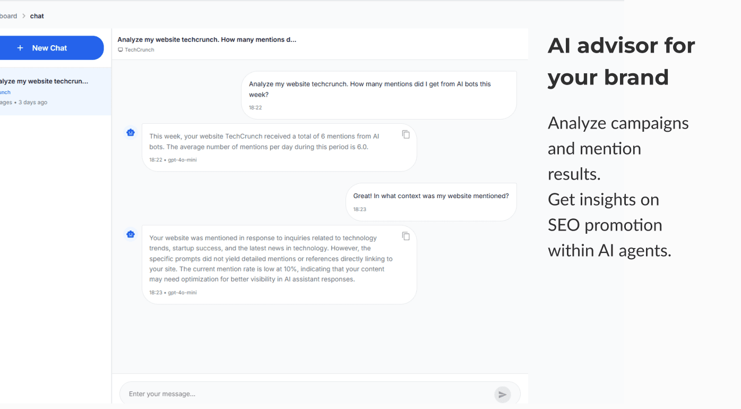Click the monitor icon next to TechCrunch
Viewport: 741px width, 409px height.
coord(120,49)
